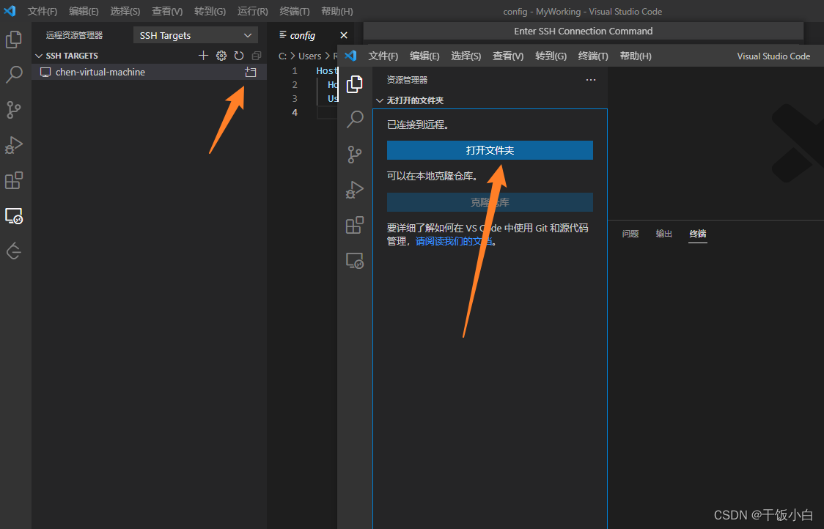The height and width of the screenshot is (529, 824).
Task: Open 查看(V) menu in the main window
Action: tap(167, 11)
